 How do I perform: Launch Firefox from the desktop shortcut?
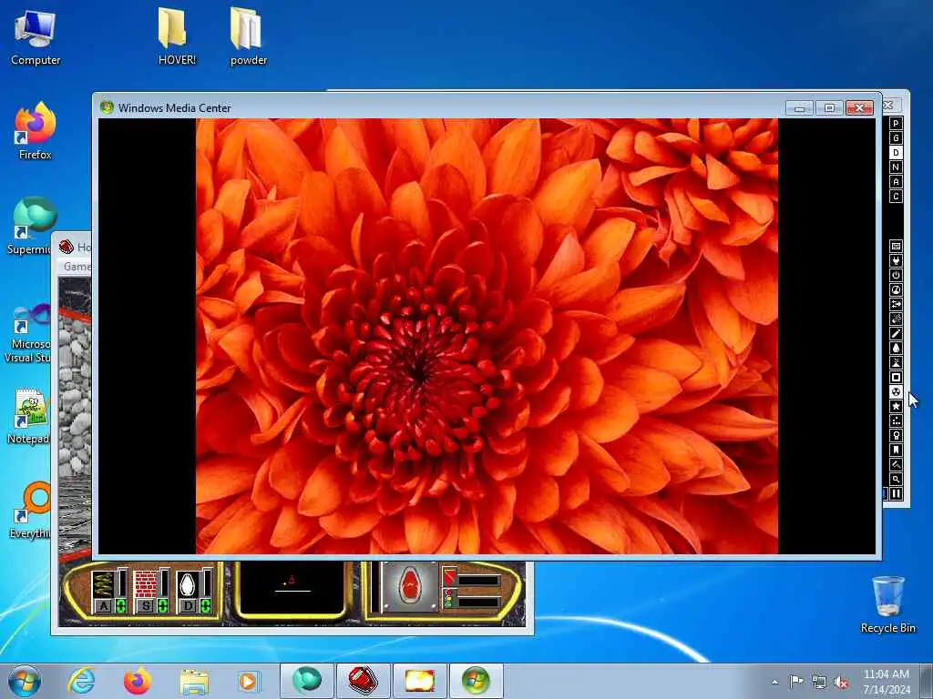click(x=36, y=131)
